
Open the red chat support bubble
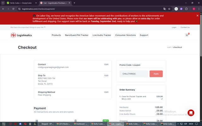pyautogui.click(x=191, y=113)
